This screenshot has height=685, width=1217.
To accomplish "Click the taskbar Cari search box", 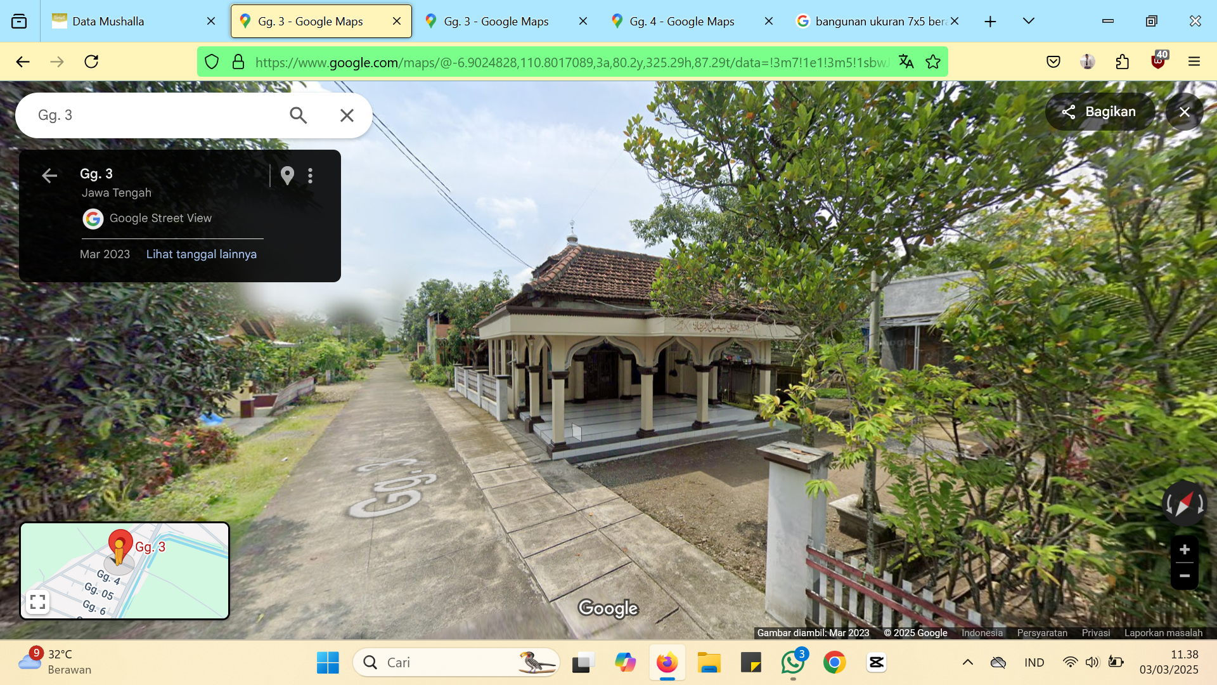I will [x=456, y=662].
